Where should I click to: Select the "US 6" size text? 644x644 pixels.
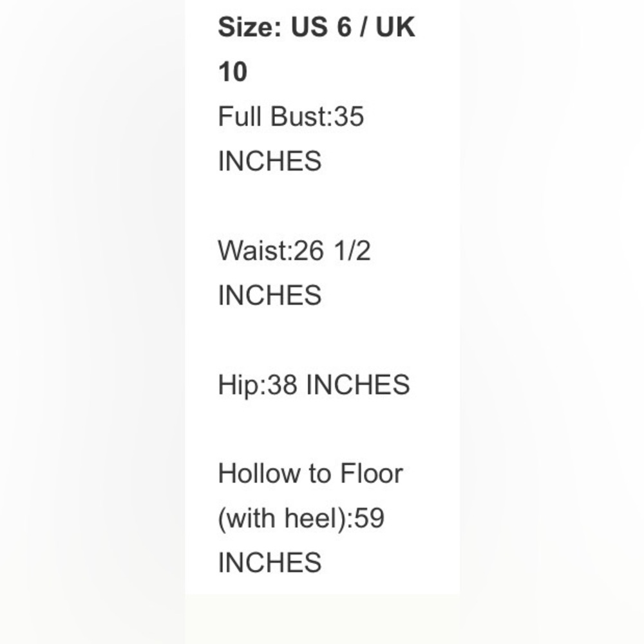pyautogui.click(x=321, y=27)
